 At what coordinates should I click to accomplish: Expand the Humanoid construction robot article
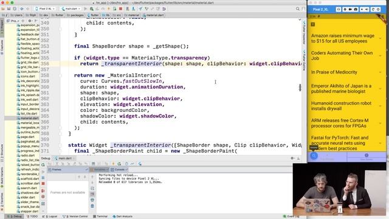click(x=380, y=106)
